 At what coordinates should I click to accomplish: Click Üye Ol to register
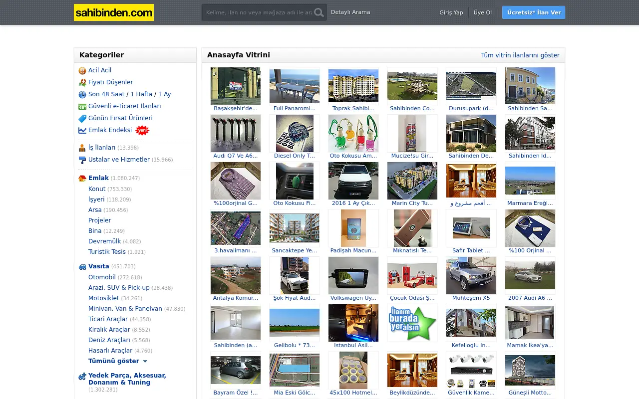click(x=483, y=12)
